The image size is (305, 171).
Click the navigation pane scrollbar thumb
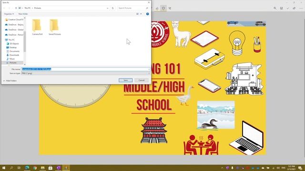(25, 42)
